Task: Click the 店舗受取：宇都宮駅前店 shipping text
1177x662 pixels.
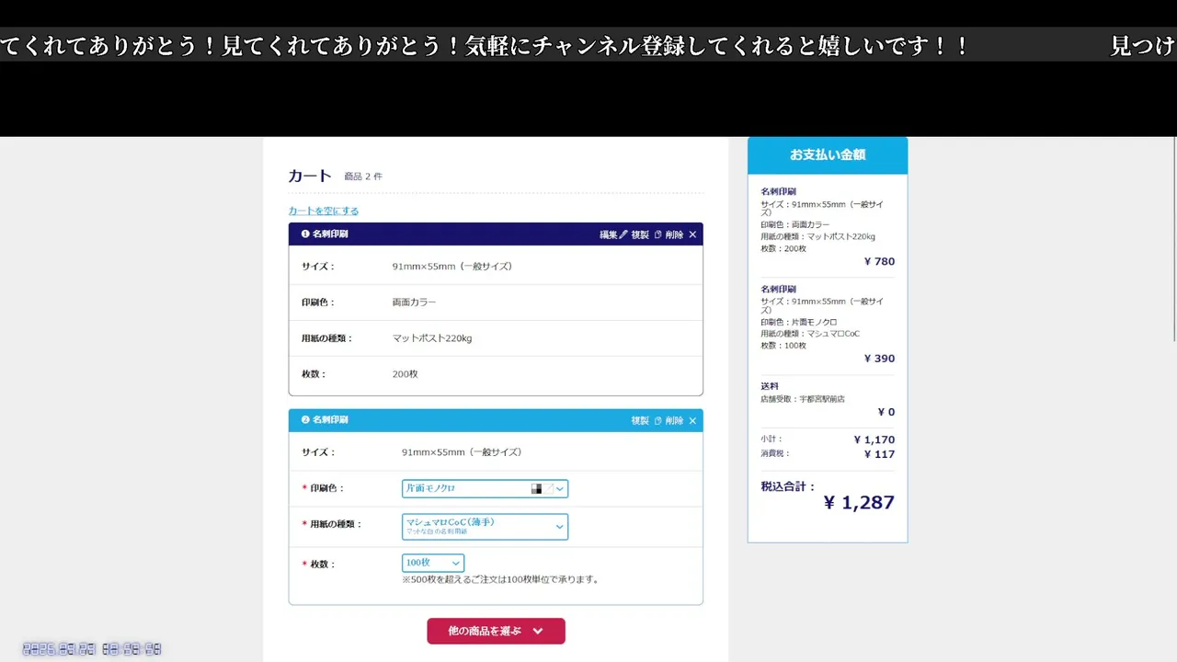Action: tap(803, 399)
